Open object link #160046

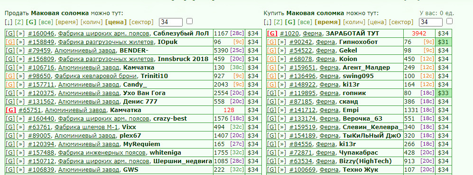coord(41,34)
